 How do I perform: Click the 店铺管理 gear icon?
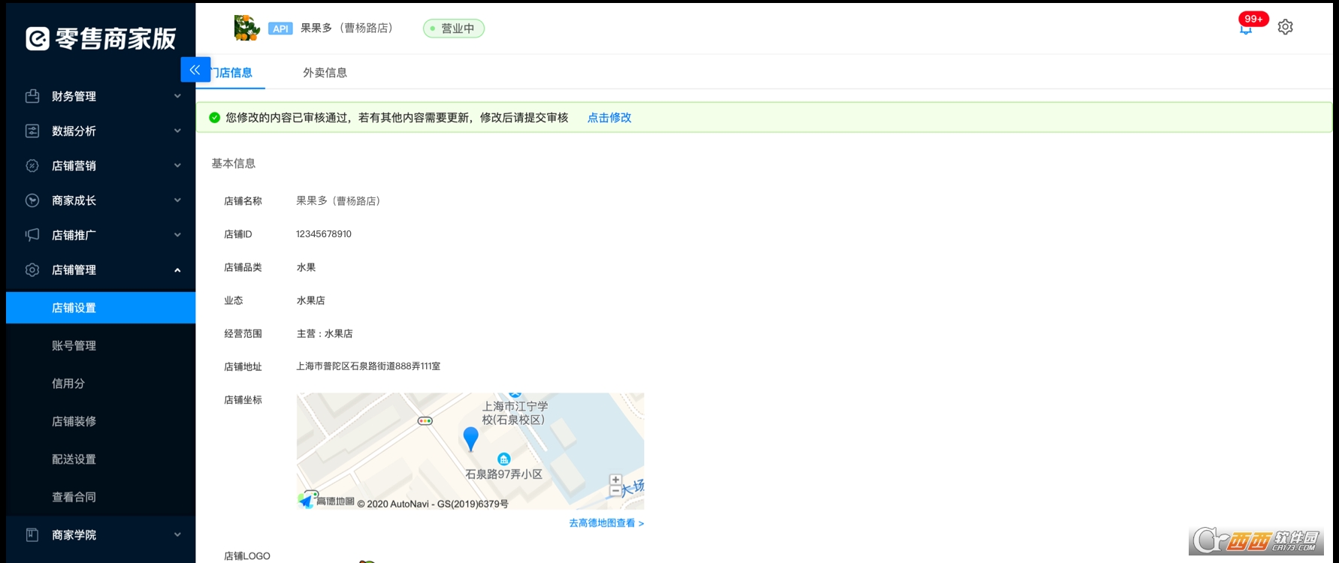point(32,269)
